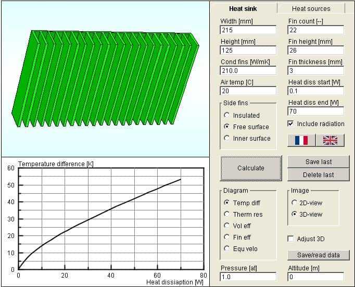Focus the Width [mm] input field

(248, 30)
